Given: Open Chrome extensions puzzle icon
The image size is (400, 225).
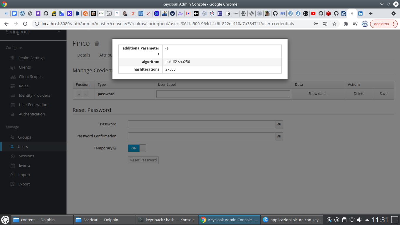Looking at the screenshot, I should 346,24.
